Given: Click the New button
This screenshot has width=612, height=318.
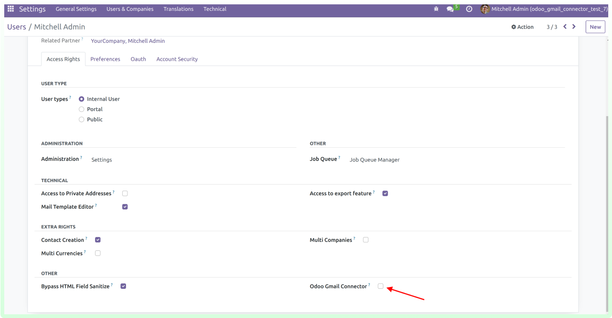Looking at the screenshot, I should pos(595,27).
